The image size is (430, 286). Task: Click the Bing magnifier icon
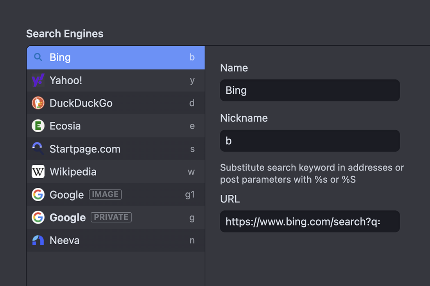coord(38,57)
